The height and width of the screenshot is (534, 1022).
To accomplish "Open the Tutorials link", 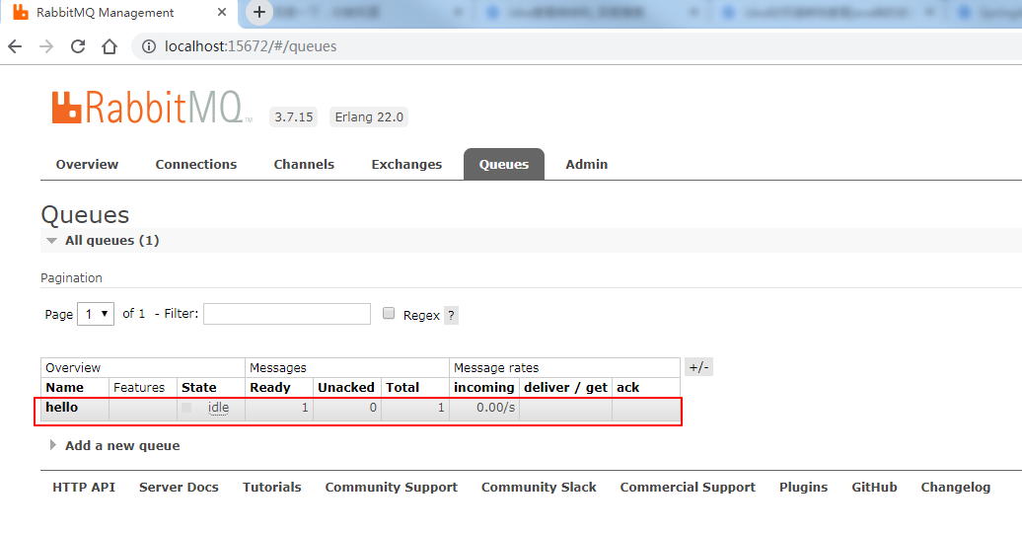I will click(272, 487).
